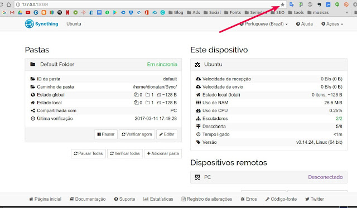Open the Microsoft Office bookmark icon

(147, 12)
